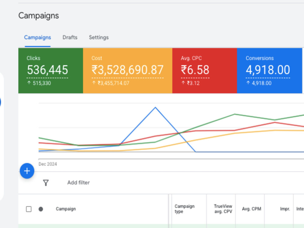Select the red Avg. CPC metric card
The height and width of the screenshot is (228, 304).
pyautogui.click(x=205, y=71)
